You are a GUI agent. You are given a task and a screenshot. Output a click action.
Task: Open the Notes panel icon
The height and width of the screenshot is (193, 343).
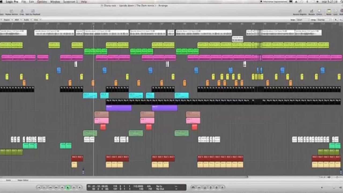(x=329, y=12)
